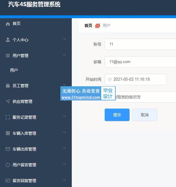The height and width of the screenshot is (187, 176).
Task: Click the 取消 button
Action: [145, 115]
